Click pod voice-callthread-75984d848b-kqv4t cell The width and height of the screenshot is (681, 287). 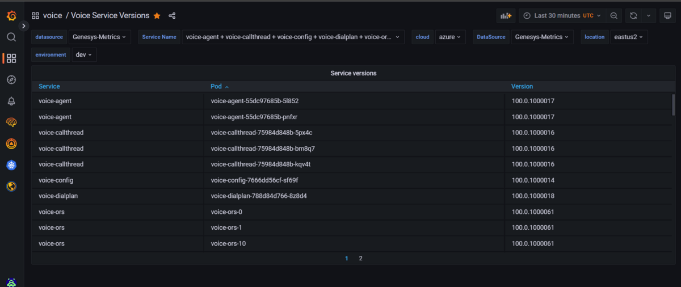tap(354, 164)
